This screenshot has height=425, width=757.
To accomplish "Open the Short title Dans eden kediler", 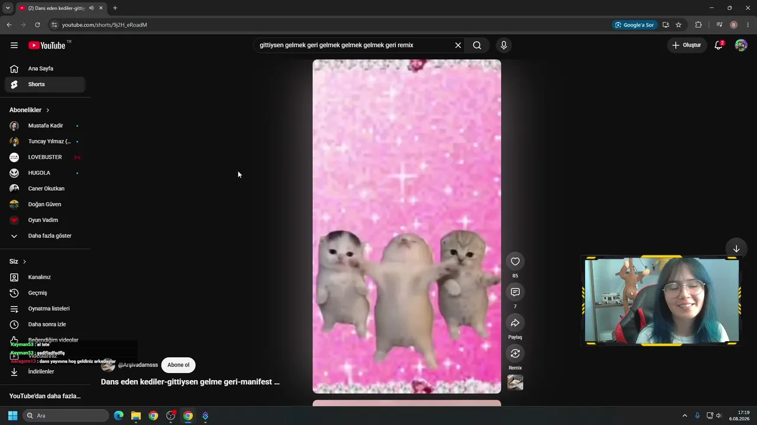I will tap(190, 382).
